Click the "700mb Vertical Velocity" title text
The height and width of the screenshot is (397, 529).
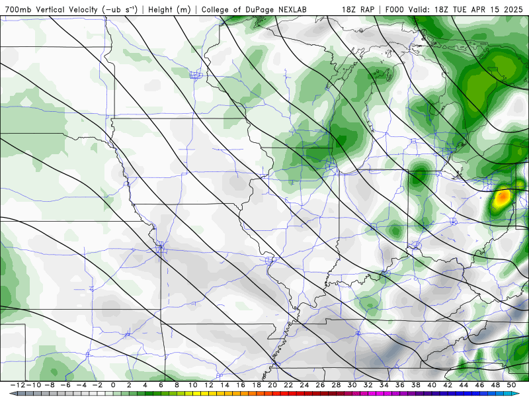52,9
